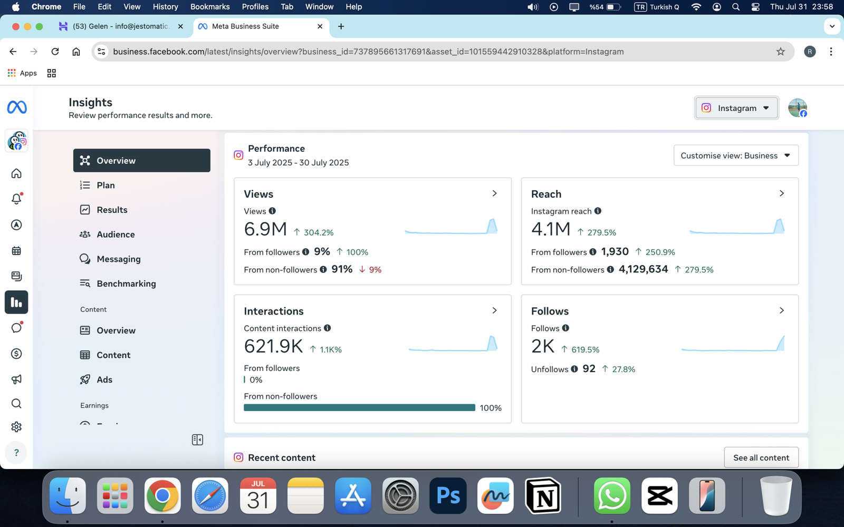Open Customise view: Business dropdown
The image size is (844, 527).
click(735, 155)
